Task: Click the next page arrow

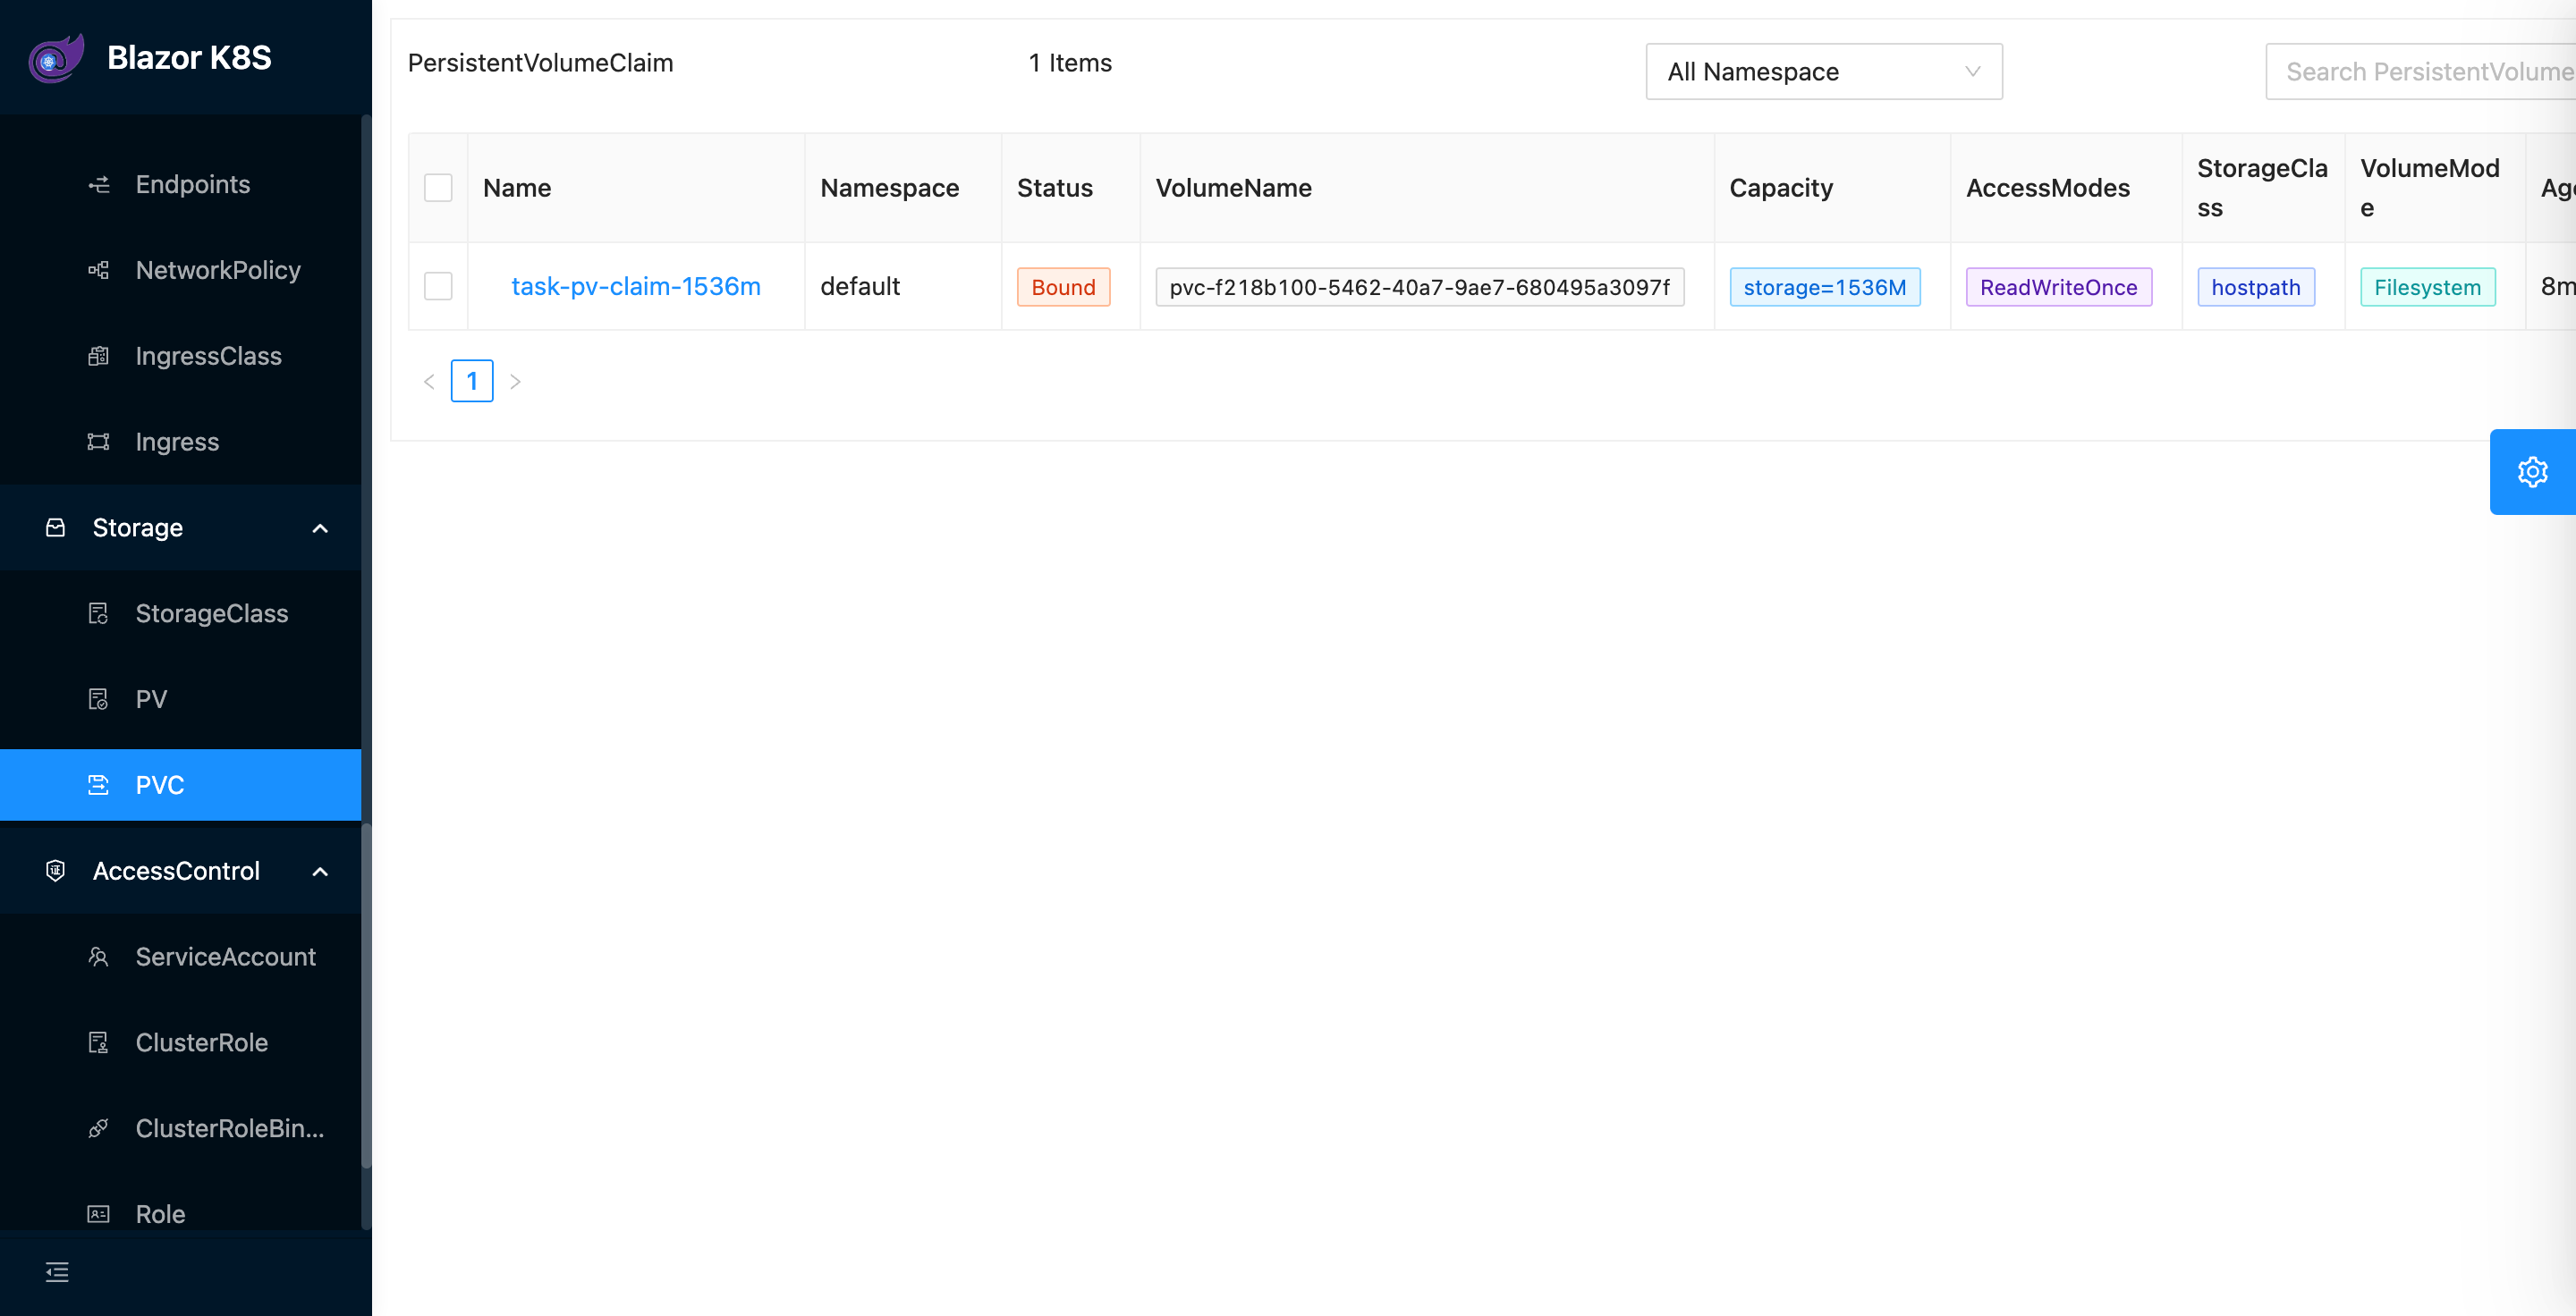Action: [x=515, y=382]
